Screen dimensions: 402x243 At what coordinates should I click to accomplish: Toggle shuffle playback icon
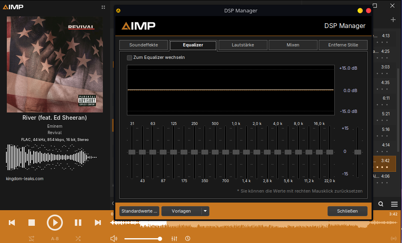click(78, 239)
